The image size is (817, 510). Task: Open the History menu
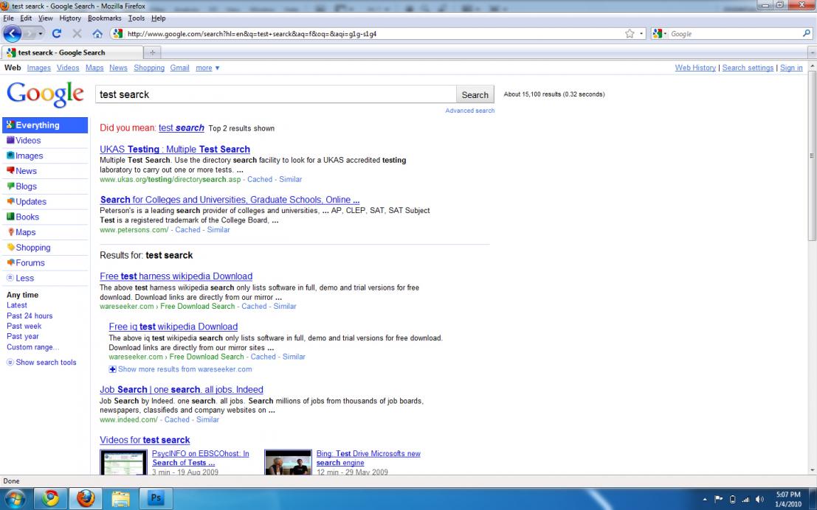tap(70, 18)
